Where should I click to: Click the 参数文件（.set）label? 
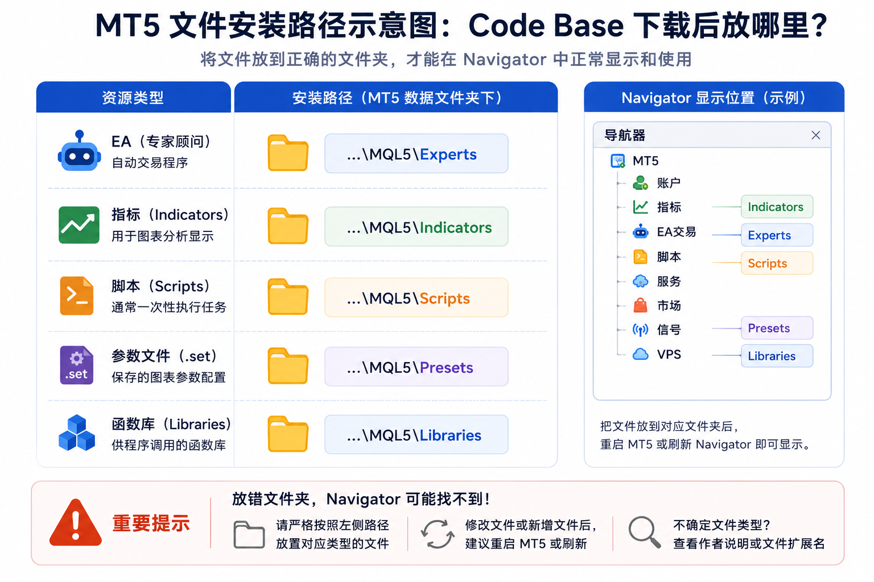pos(164,356)
